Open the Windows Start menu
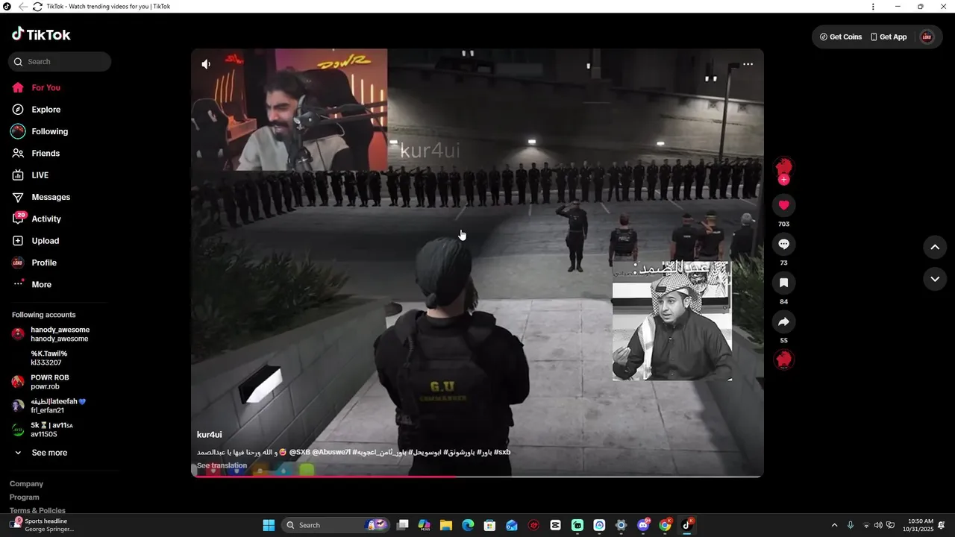This screenshot has height=537, width=955. click(x=269, y=525)
